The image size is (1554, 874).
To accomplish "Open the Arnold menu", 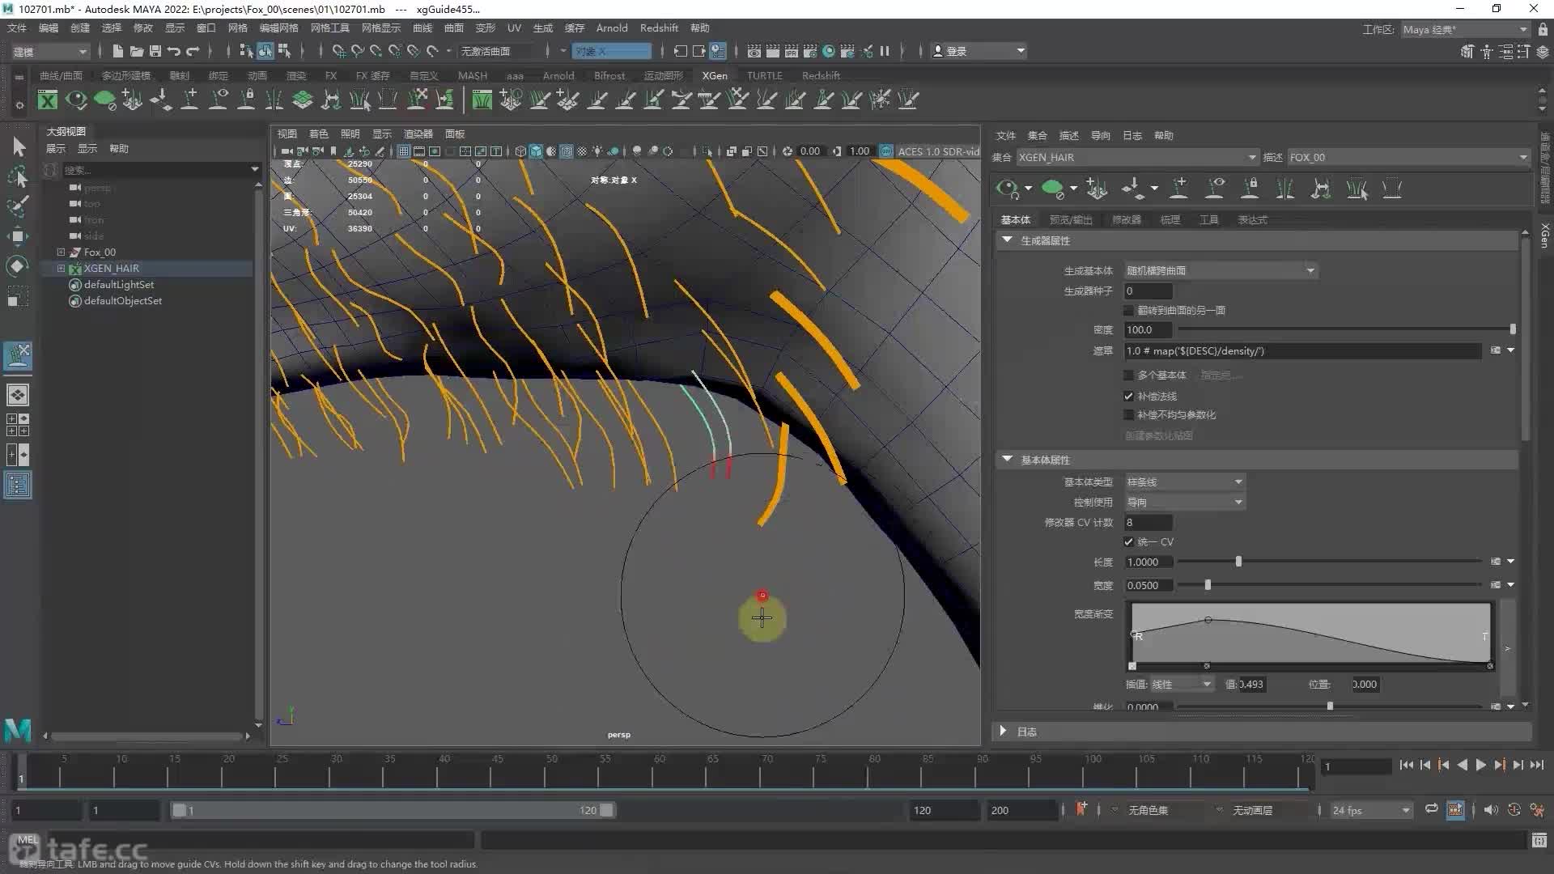I will point(612,28).
